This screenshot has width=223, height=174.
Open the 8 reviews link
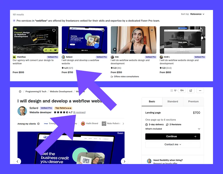[x=79, y=112]
